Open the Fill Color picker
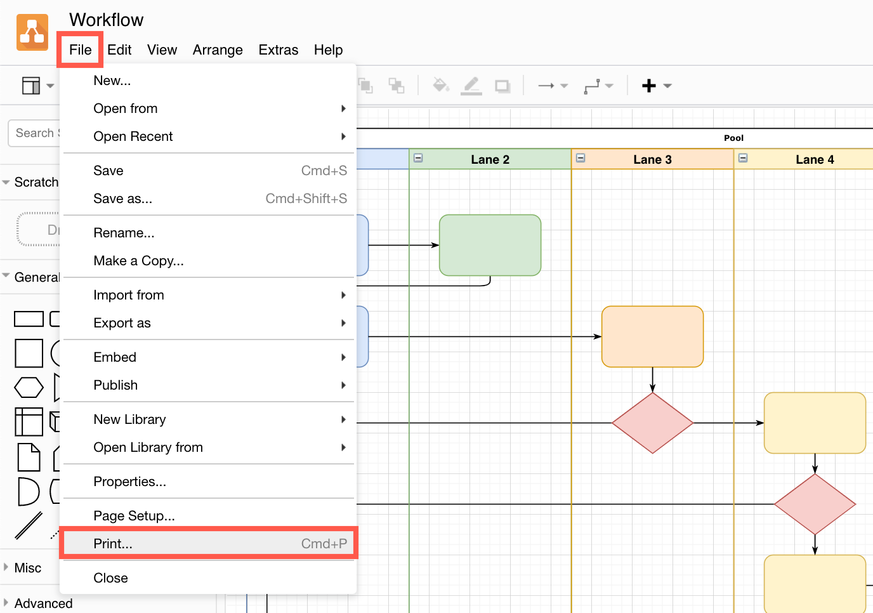This screenshot has width=873, height=613. [x=440, y=85]
